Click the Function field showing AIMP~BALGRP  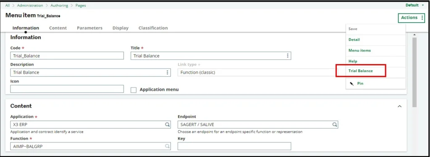[91, 147]
